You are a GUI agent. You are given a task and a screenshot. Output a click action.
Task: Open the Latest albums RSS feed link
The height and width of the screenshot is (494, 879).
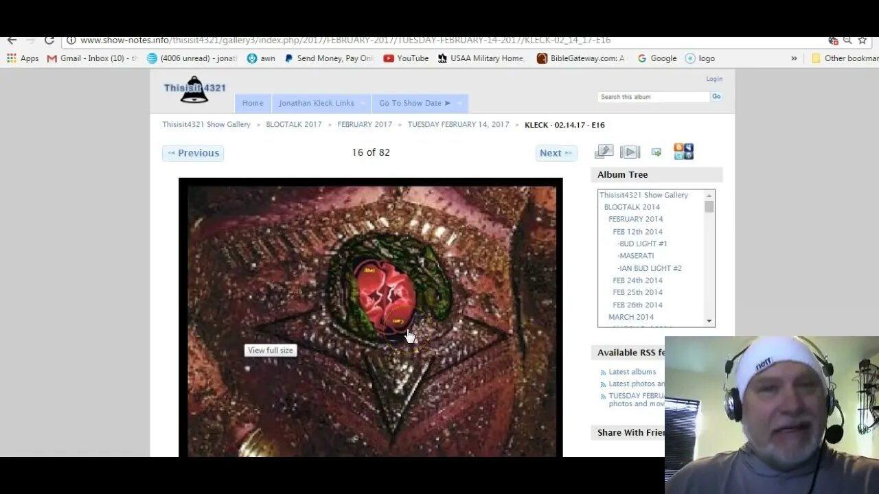pos(632,372)
